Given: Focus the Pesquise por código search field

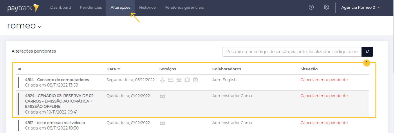Looking at the screenshot, I should click(292, 52).
